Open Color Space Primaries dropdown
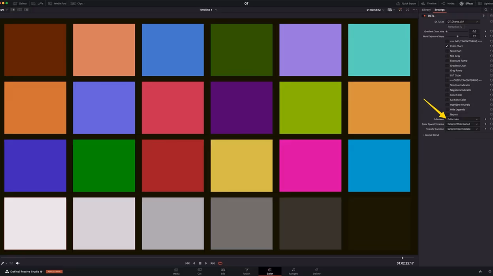 463,124
